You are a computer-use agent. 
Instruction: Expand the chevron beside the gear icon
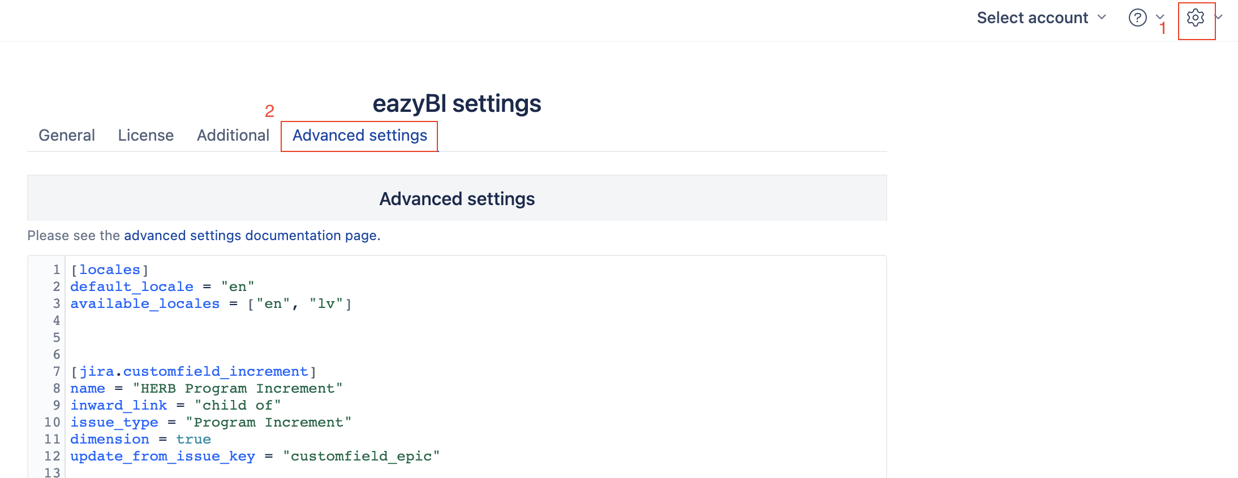pos(1218,17)
